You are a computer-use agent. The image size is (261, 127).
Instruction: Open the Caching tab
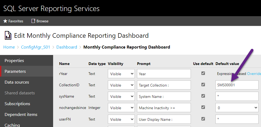(27, 124)
